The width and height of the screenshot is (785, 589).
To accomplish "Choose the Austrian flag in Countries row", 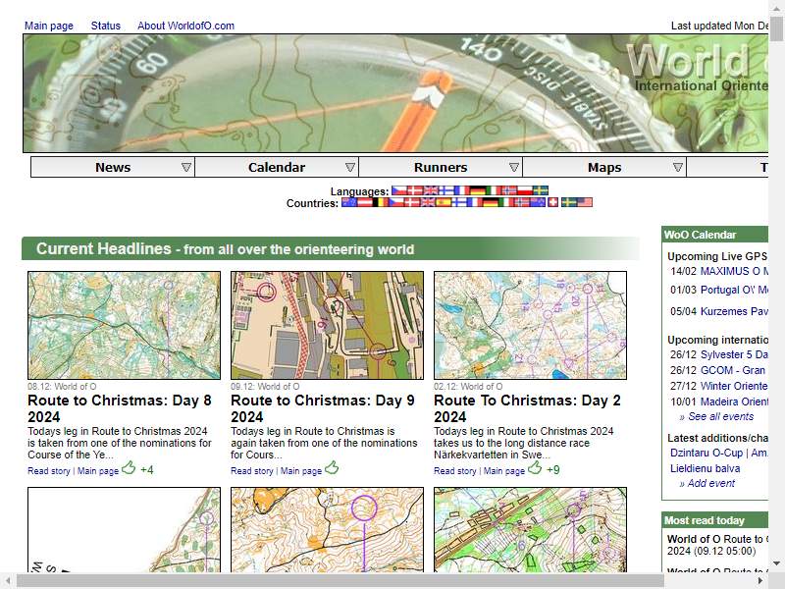I will coord(365,202).
